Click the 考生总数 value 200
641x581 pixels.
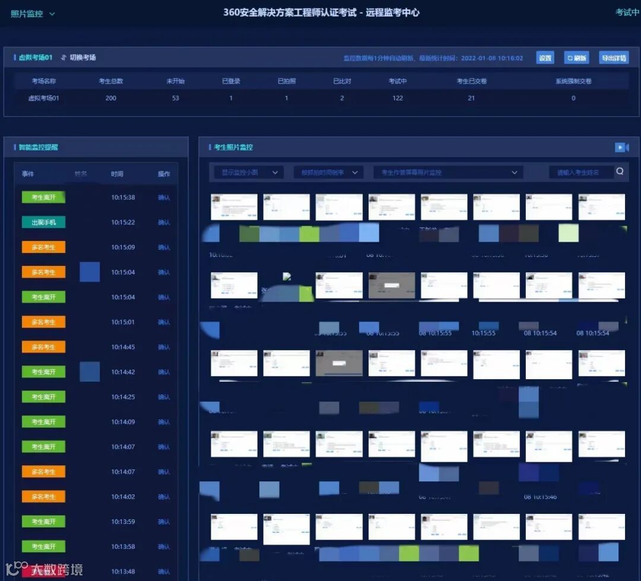(111, 98)
